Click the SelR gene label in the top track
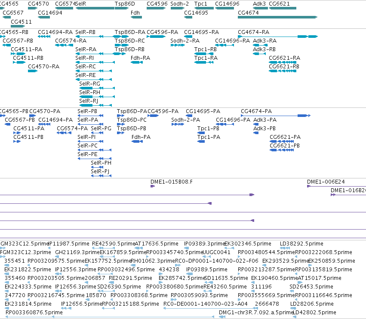This screenshot has width=366, height=319. (x=81, y=4)
